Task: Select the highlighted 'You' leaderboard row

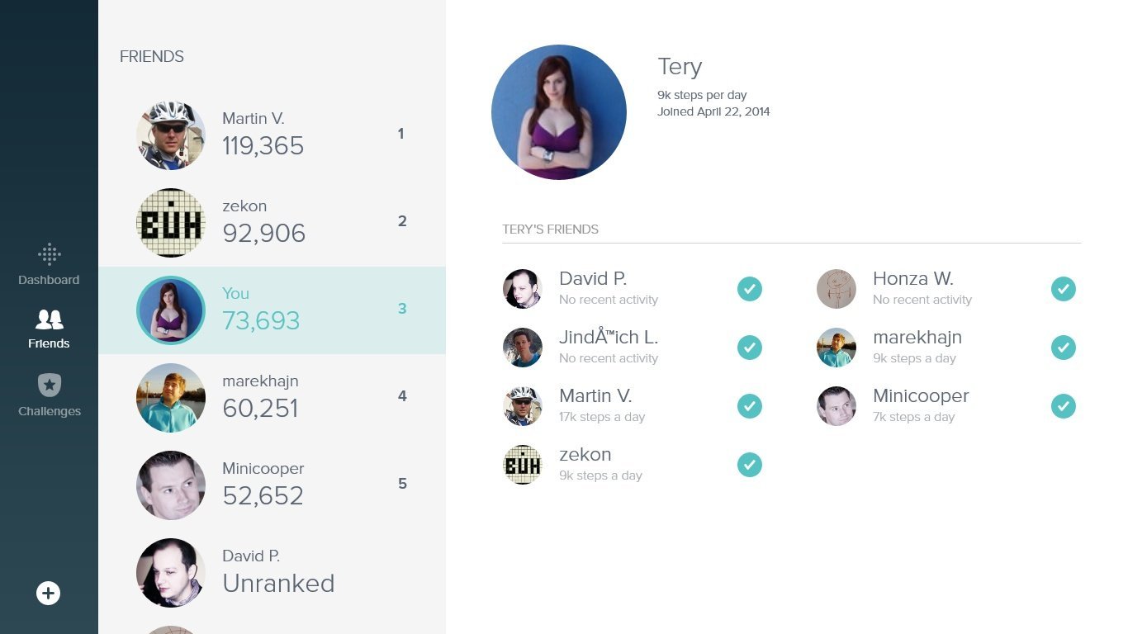Action: pos(272,310)
